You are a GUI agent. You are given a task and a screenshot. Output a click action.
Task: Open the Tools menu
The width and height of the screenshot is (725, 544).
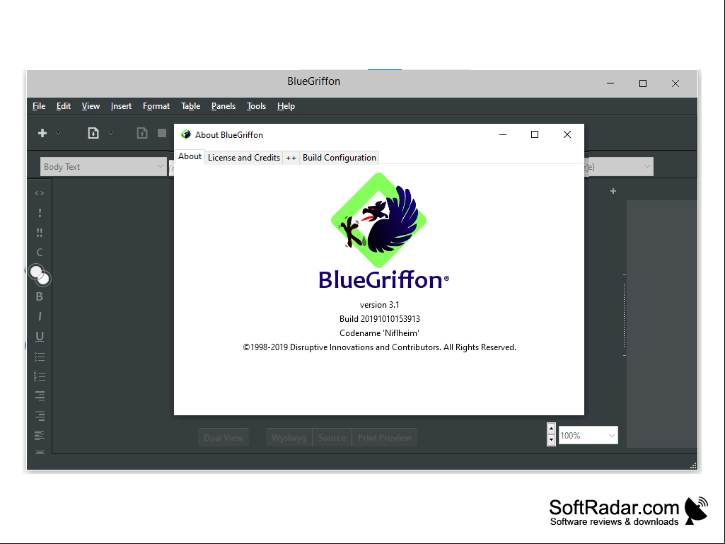(x=256, y=106)
